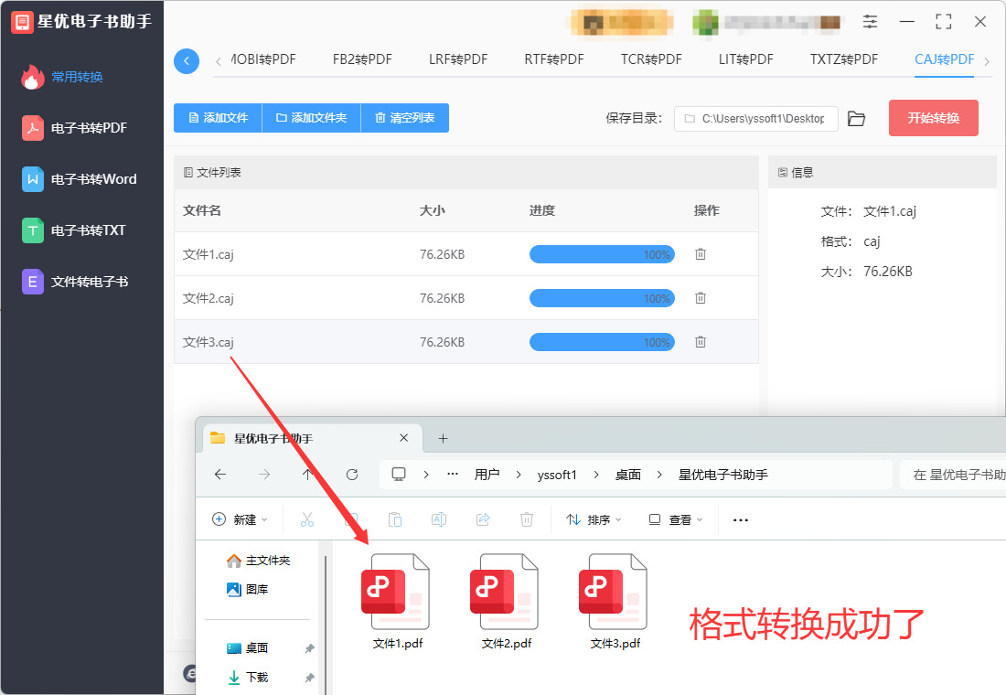1006x695 pixels.
Task: Switch to the TXTZ转PDF tab
Action: point(844,59)
